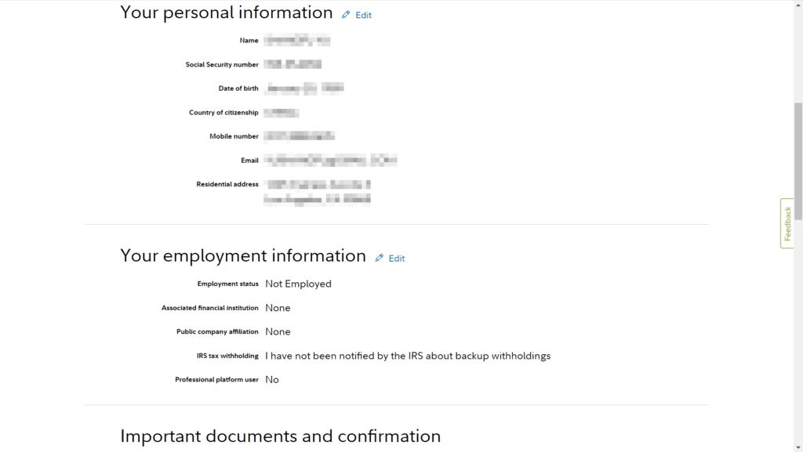Click the Not Employed status text
Image resolution: width=803 pixels, height=452 pixels.
298,284
